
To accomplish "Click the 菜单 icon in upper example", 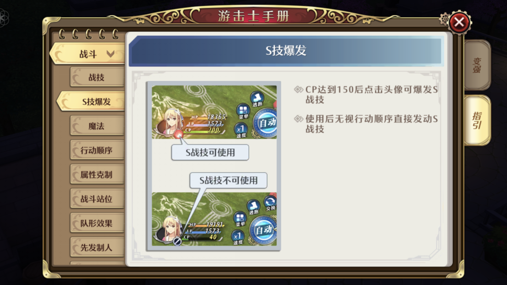I will point(243,111).
